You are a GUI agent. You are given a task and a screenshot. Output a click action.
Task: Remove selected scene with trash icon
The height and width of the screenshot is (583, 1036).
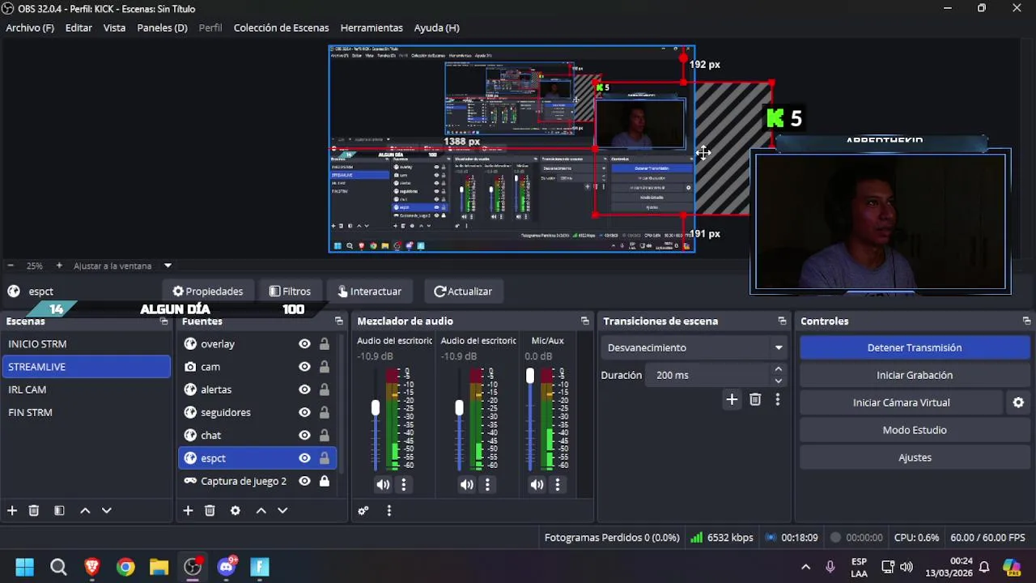(34, 510)
